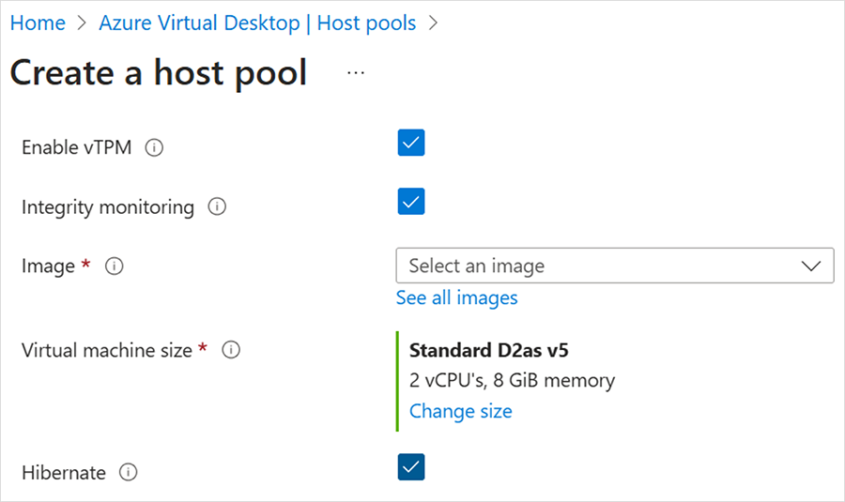This screenshot has width=845, height=502.
Task: Open the Enable vTPM info icon
Action: coord(154,147)
